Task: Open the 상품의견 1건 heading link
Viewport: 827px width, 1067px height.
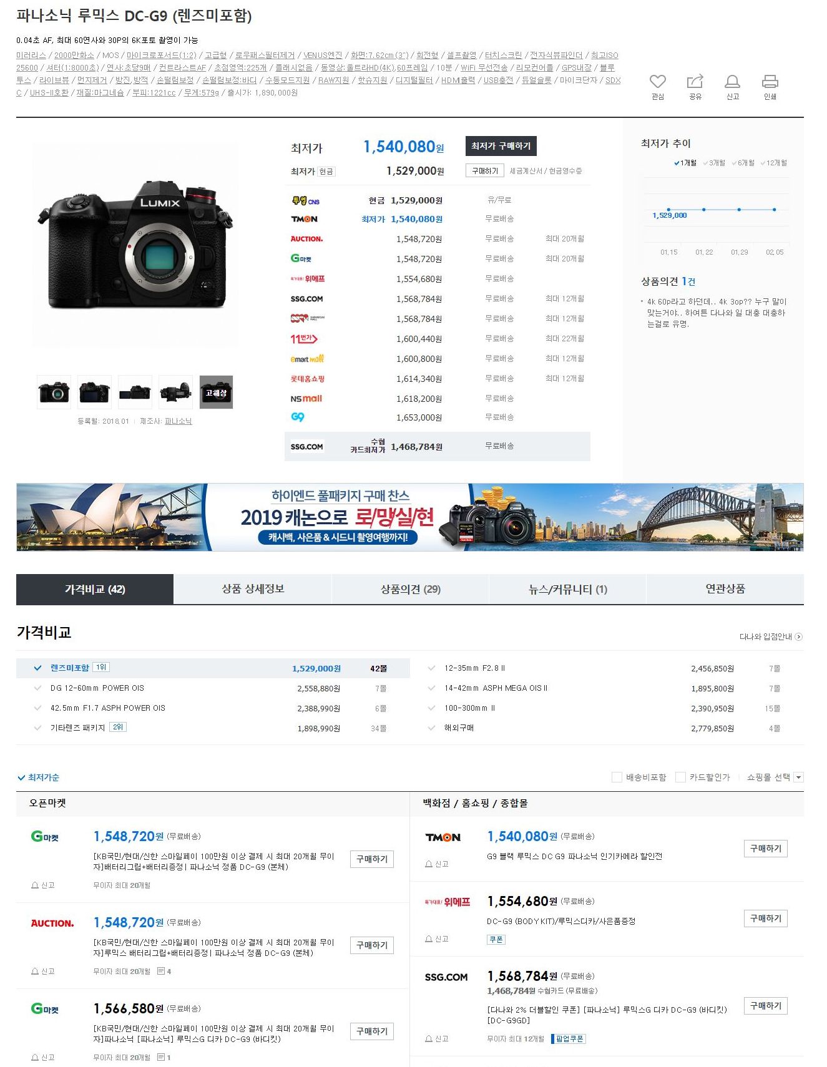Action: pos(668,281)
